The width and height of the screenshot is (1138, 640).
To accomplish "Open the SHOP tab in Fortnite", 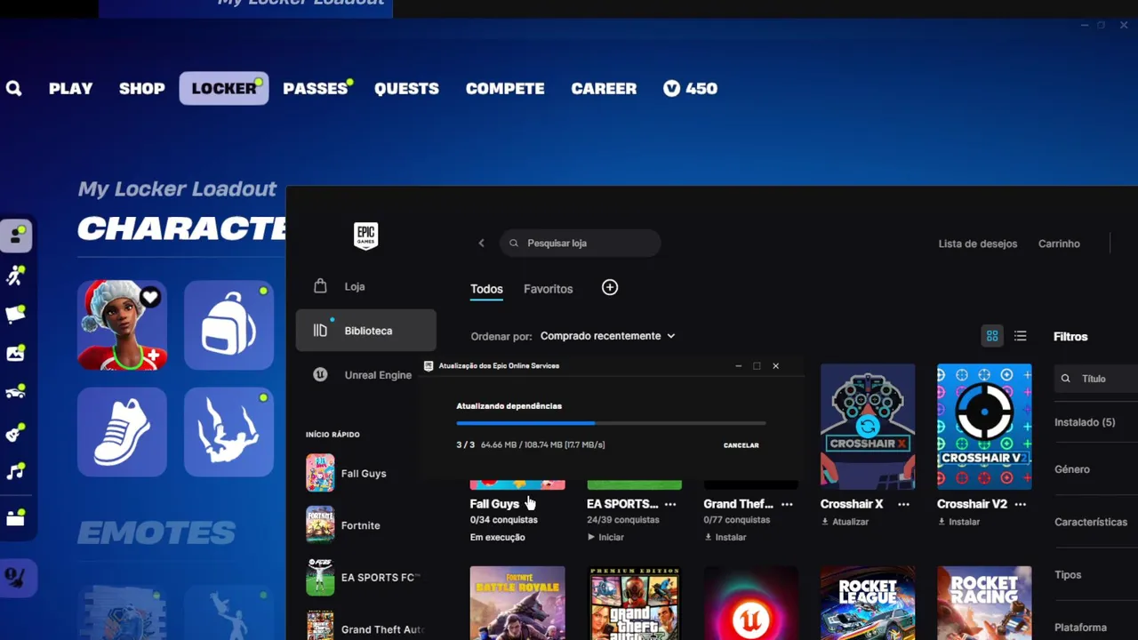I will 142,88.
